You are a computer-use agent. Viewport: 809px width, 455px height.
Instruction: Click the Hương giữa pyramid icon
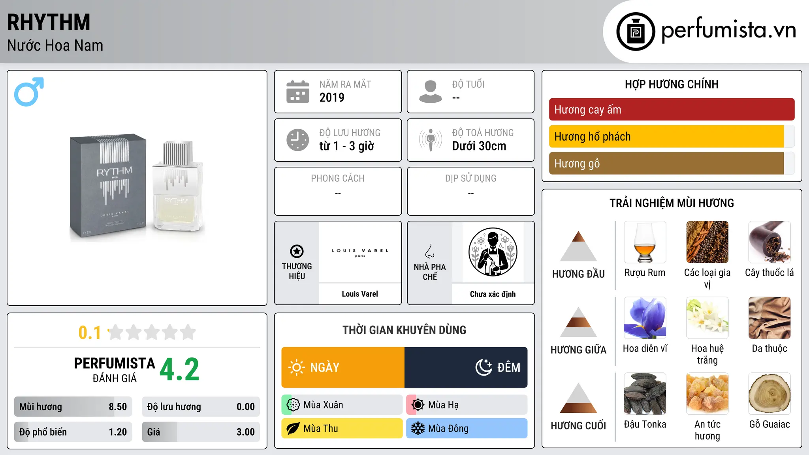(x=578, y=322)
